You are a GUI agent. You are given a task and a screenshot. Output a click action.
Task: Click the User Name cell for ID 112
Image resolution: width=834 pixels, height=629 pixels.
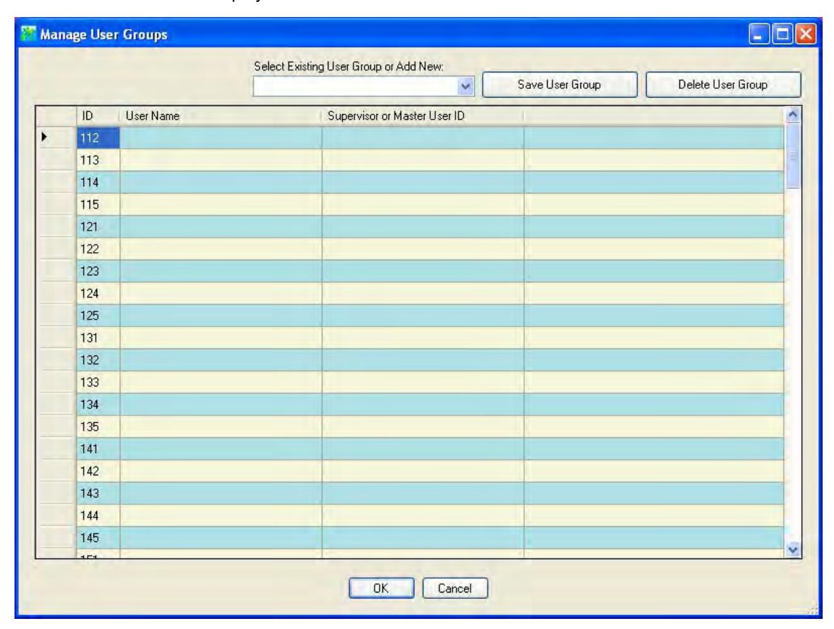click(x=221, y=138)
